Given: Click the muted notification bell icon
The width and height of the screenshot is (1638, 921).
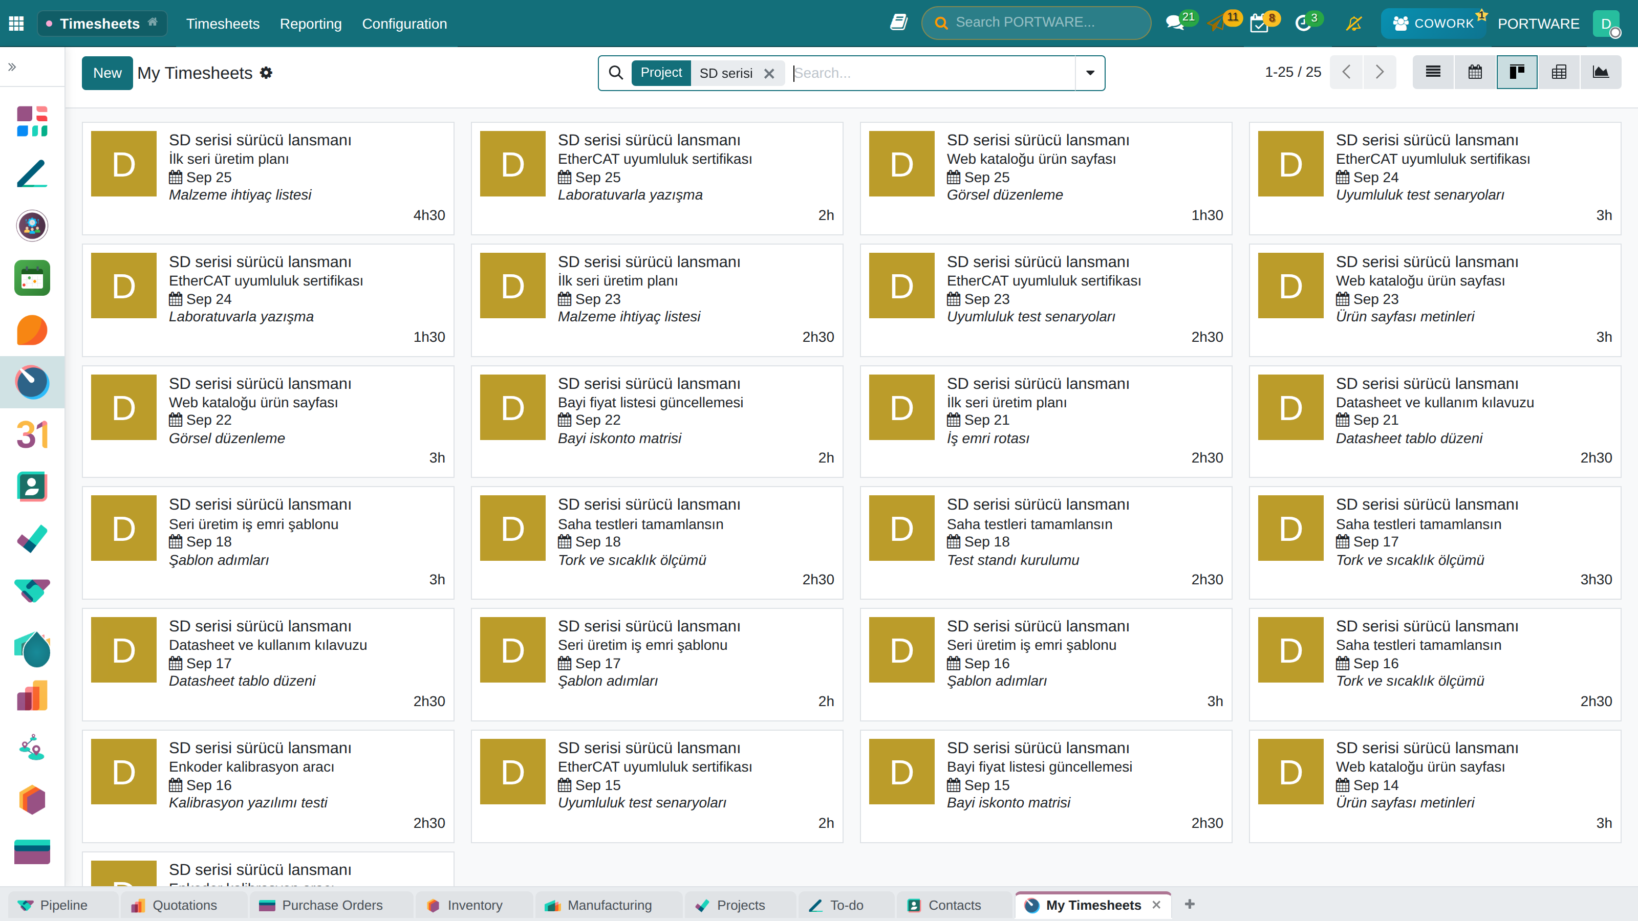Looking at the screenshot, I should coord(1354,24).
